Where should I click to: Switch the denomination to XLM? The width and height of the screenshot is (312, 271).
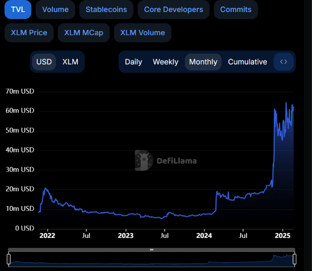pyautogui.click(x=70, y=62)
